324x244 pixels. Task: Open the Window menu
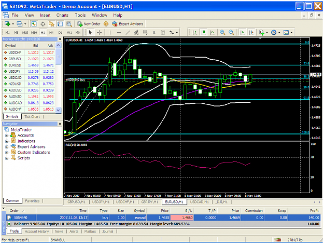click(x=100, y=15)
